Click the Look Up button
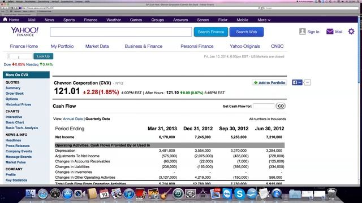 43,56
